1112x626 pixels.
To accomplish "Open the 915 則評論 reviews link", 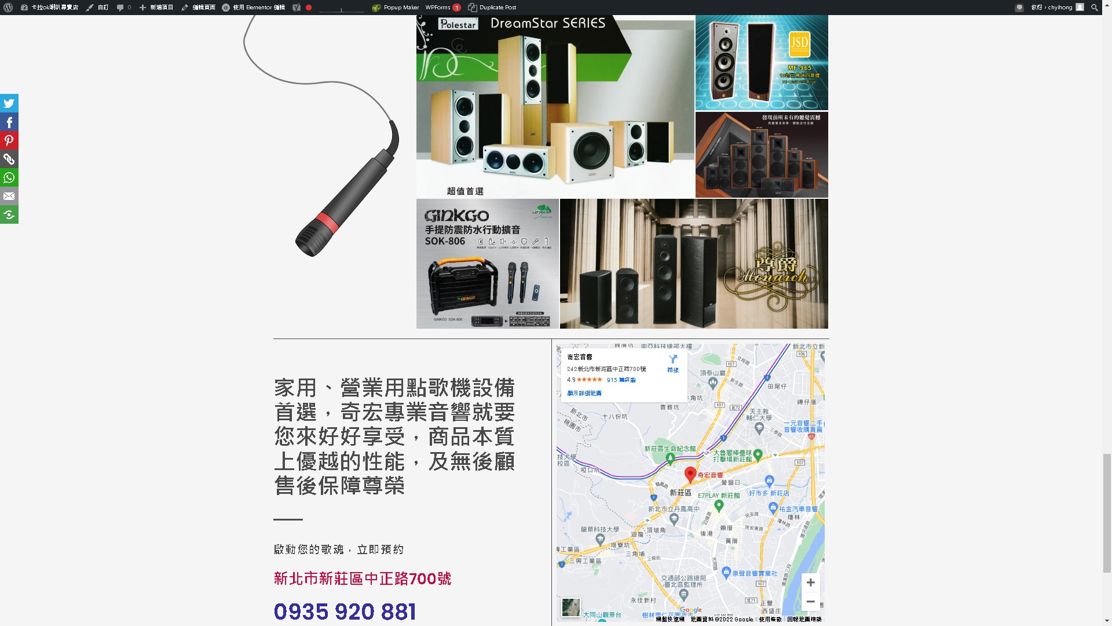I will coord(621,380).
